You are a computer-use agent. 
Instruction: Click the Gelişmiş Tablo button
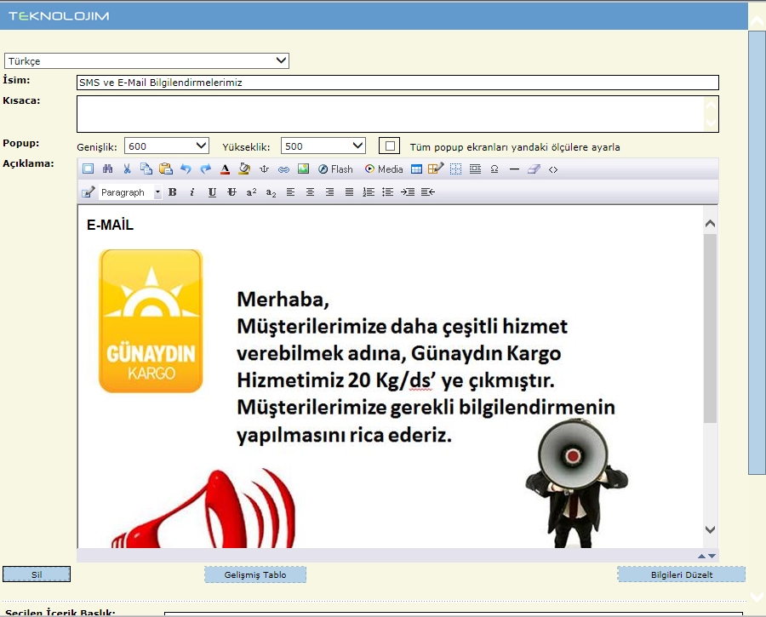tap(255, 574)
